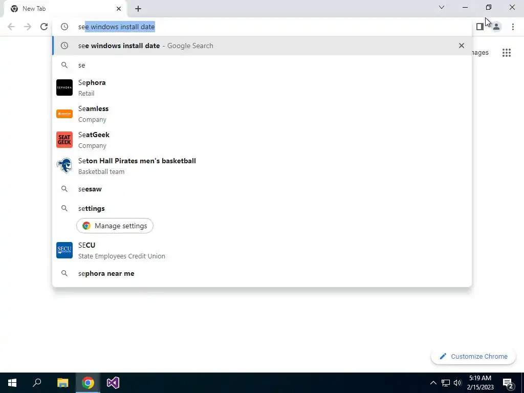Screen dimensions: 524x393
Task: Select the 'see windows install date' history suggestion
Action: point(263,46)
